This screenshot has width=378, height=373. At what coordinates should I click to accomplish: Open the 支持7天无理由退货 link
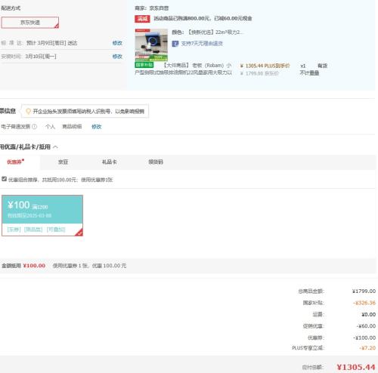[x=202, y=44]
